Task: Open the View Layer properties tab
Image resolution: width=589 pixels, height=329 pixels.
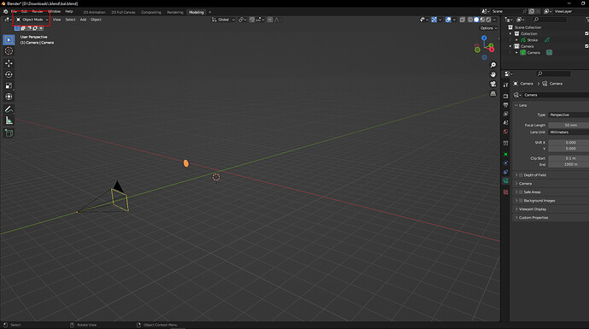Action: (505, 114)
